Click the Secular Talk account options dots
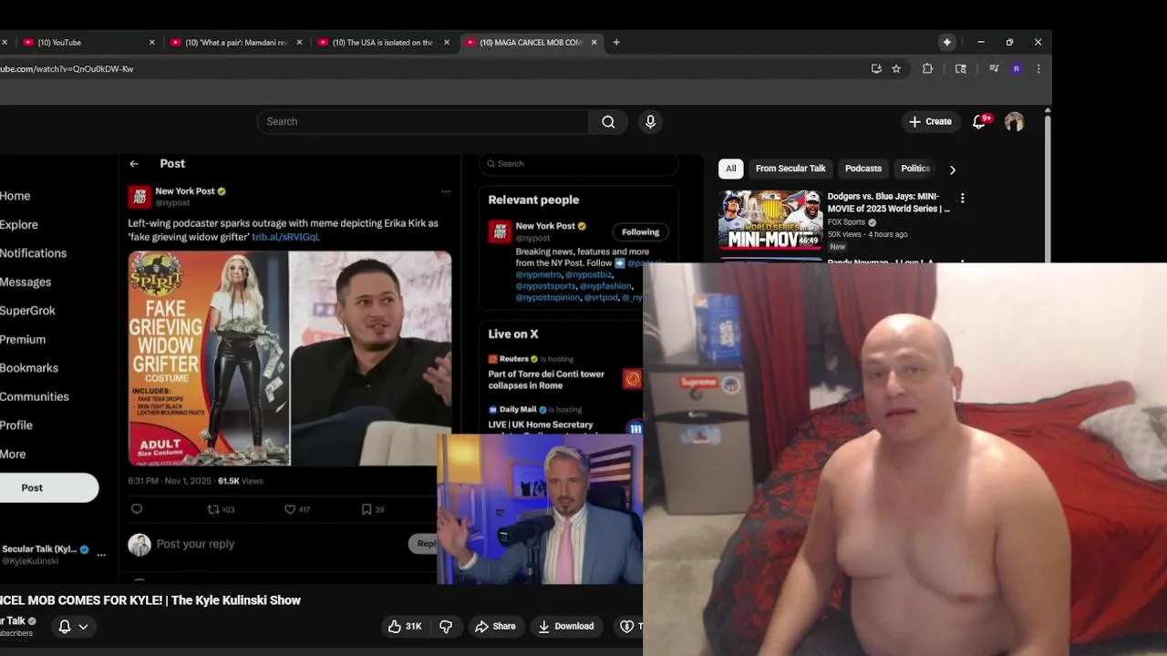The width and height of the screenshot is (1167, 656). (101, 554)
